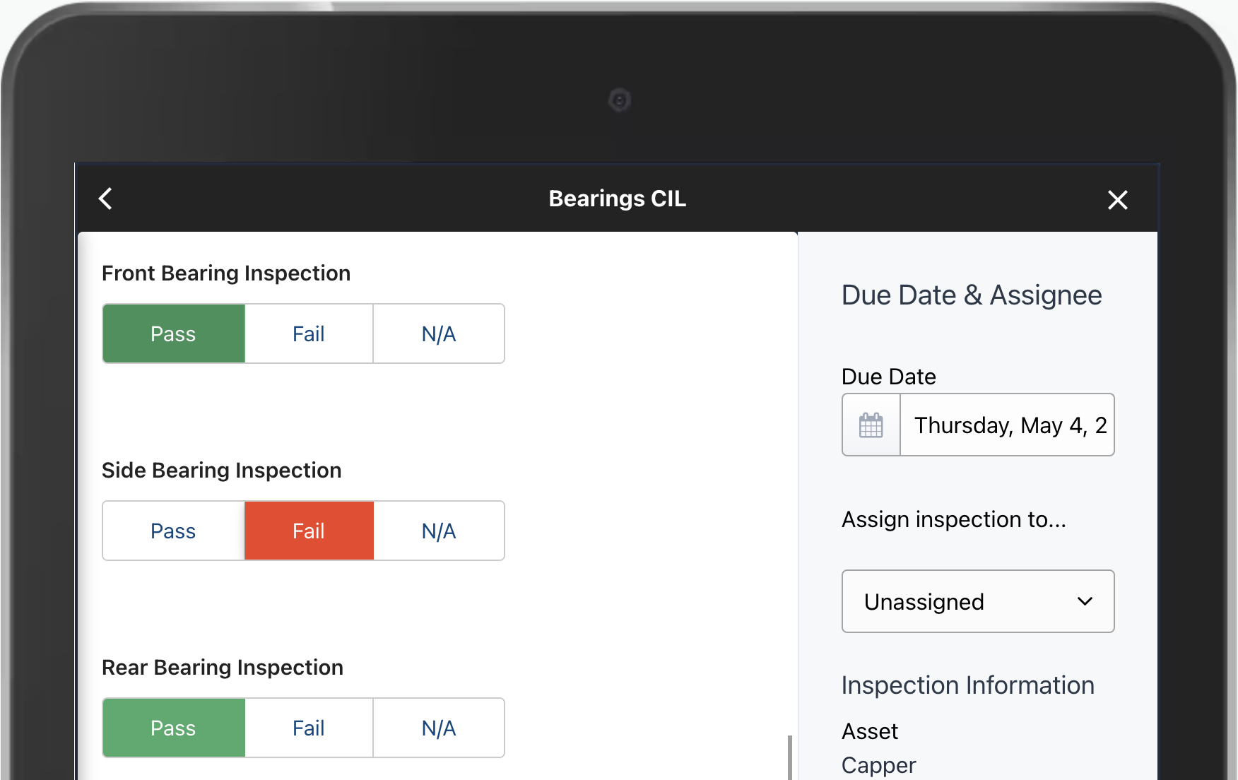Viewport: 1238px width, 780px height.
Task: Mark Rear Bearing Inspection as Fail
Action: [x=309, y=728]
